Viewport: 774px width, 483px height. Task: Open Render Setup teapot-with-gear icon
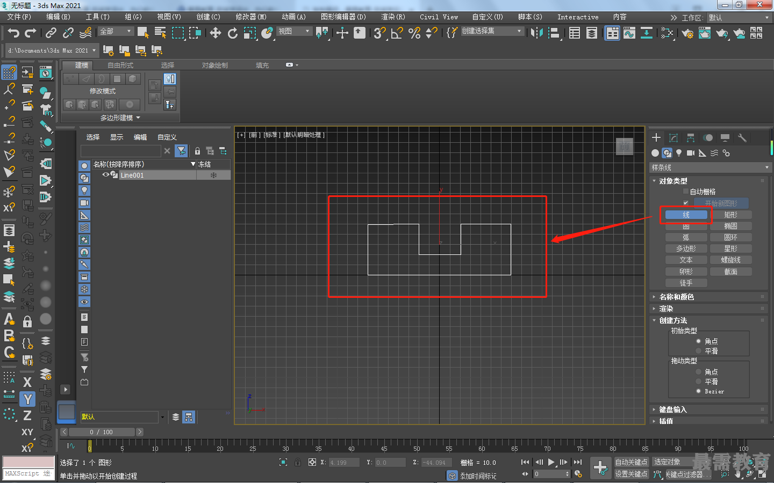tap(687, 33)
